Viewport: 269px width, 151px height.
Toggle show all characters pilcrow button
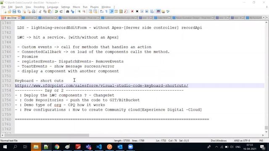[106, 11]
